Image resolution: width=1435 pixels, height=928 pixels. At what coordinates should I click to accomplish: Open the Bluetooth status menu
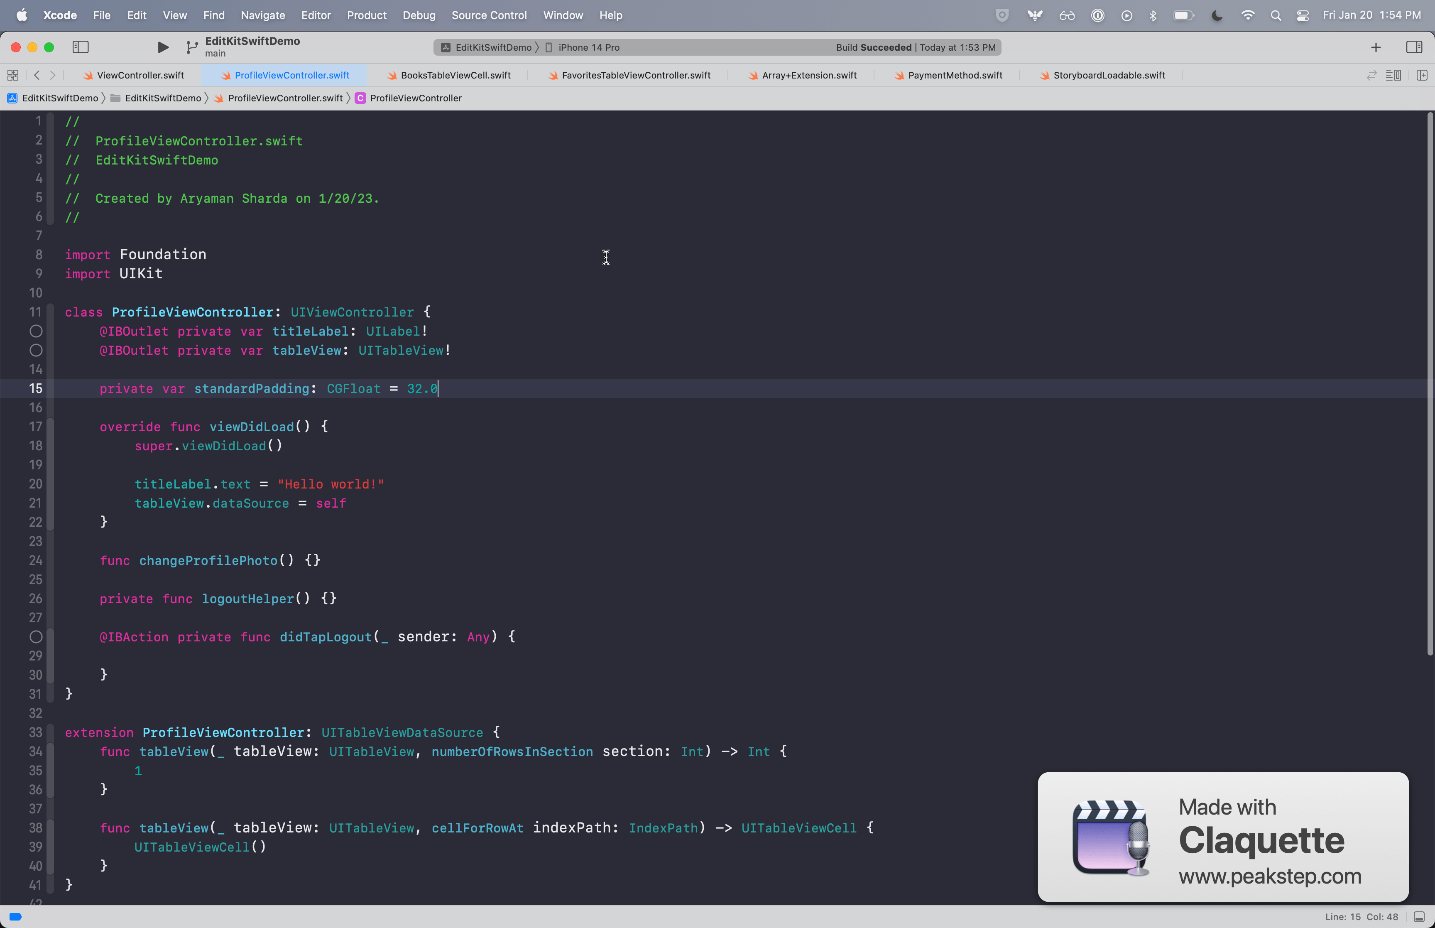[1153, 16]
